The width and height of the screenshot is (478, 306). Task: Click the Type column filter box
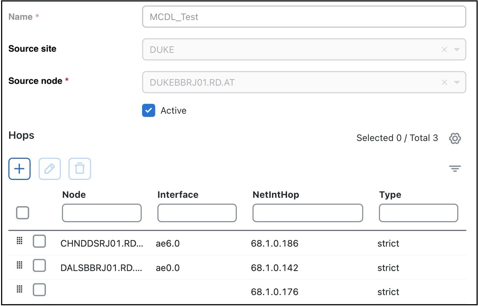(x=418, y=213)
